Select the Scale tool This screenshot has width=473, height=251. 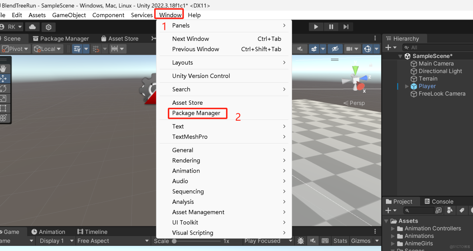5,98
